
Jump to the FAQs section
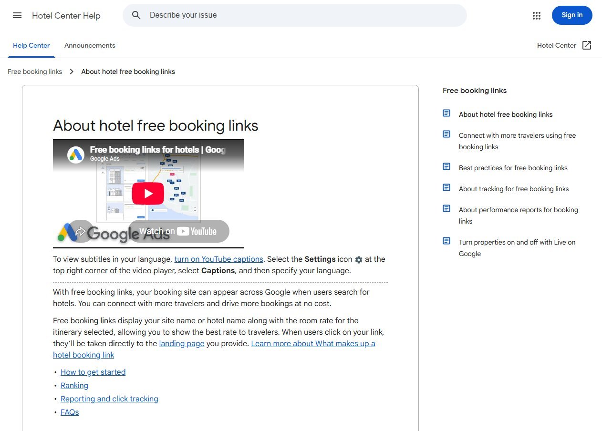70,412
